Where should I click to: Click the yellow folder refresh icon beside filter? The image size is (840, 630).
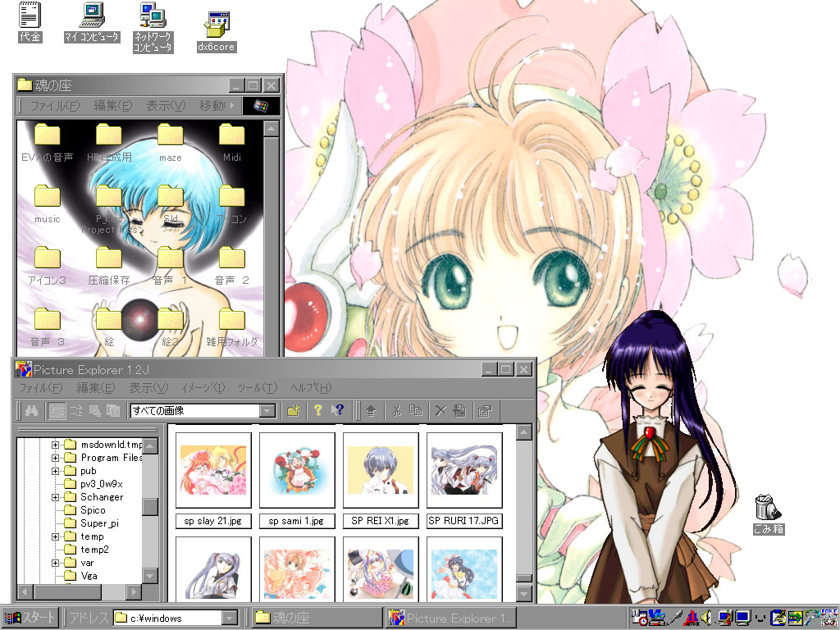point(294,411)
